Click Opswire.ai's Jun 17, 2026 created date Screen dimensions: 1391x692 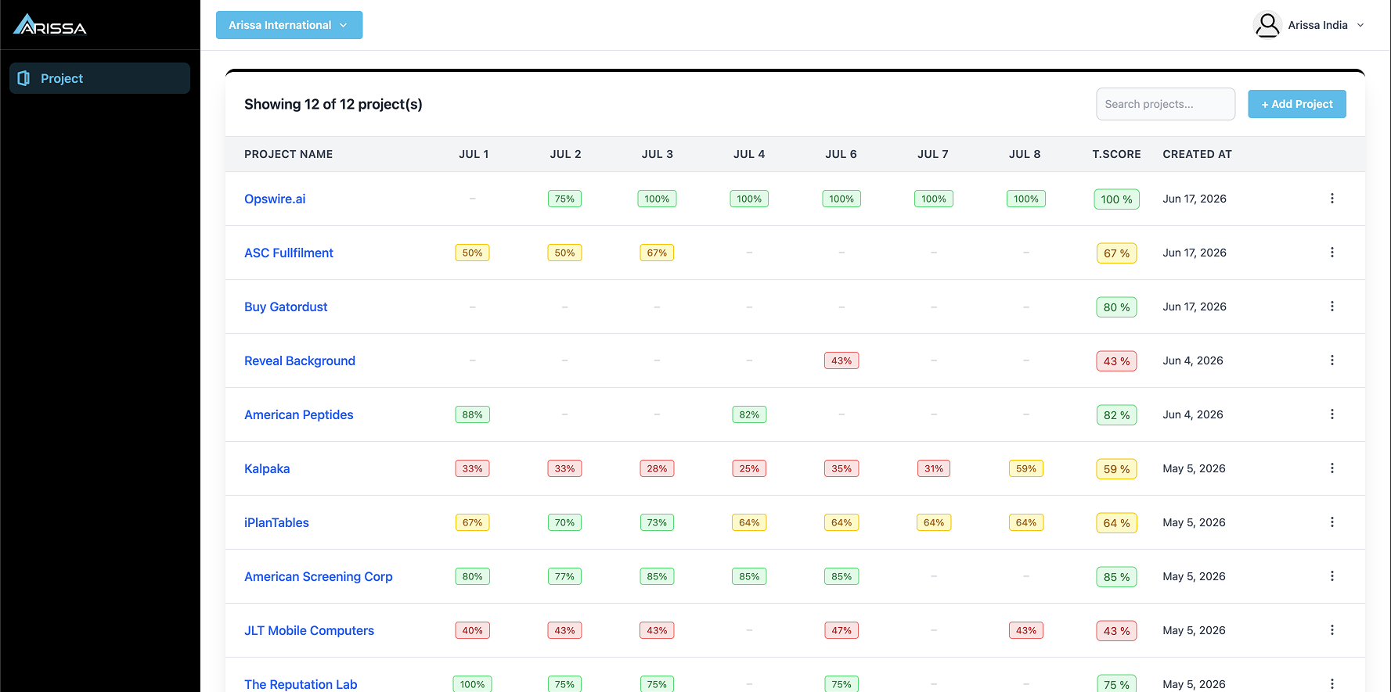click(1195, 199)
